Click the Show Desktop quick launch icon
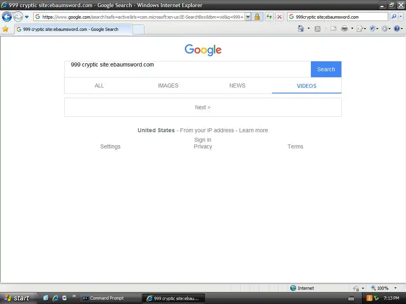Image resolution: width=406 pixels, height=304 pixels. [x=46, y=298]
